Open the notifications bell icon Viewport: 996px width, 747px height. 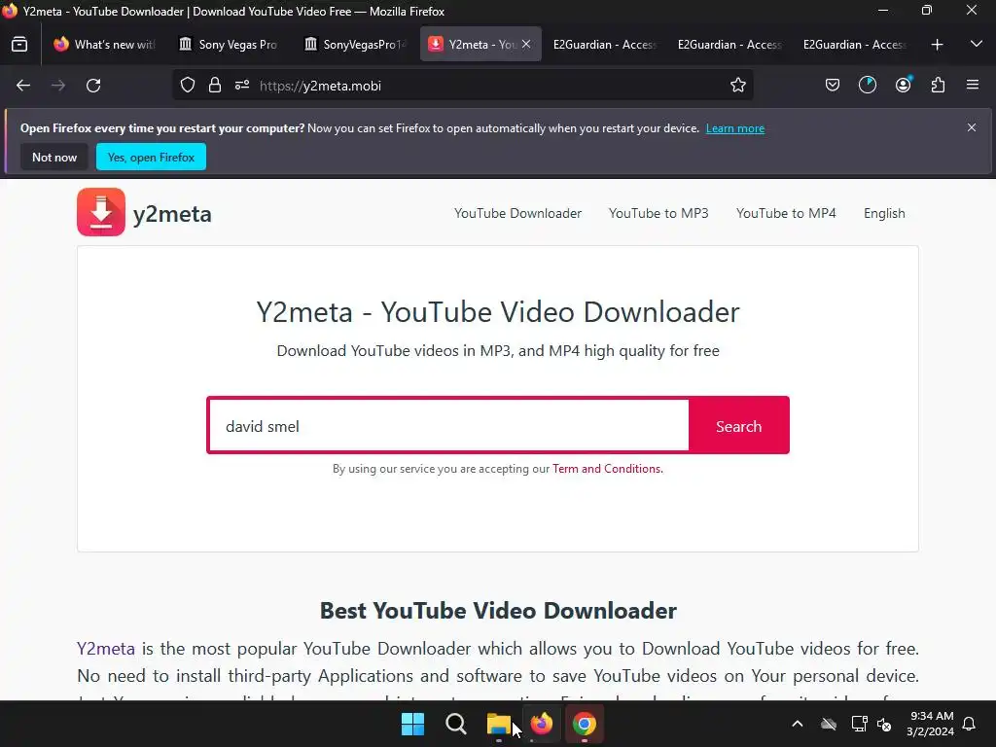point(969,724)
